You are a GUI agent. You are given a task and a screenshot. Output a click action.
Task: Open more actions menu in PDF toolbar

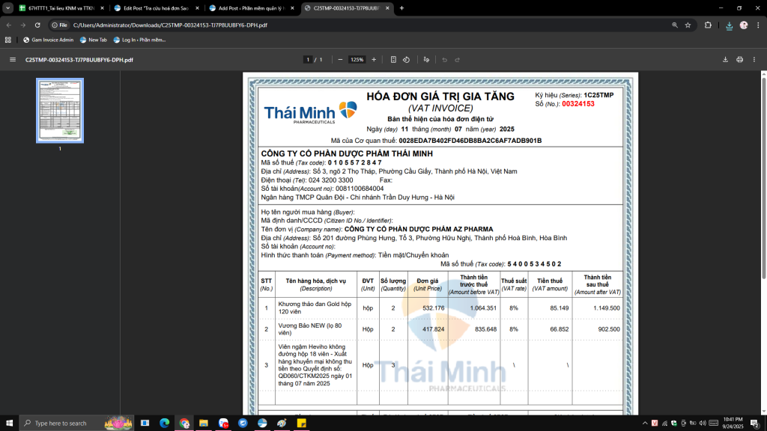click(755, 59)
